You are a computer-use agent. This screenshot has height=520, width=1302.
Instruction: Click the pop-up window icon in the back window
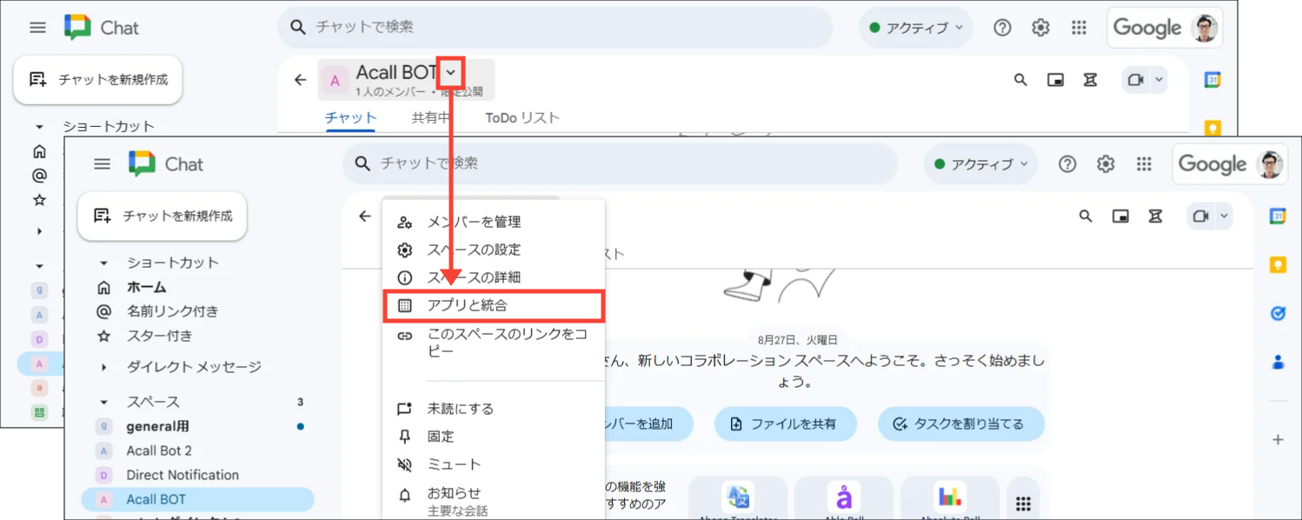click(1055, 80)
